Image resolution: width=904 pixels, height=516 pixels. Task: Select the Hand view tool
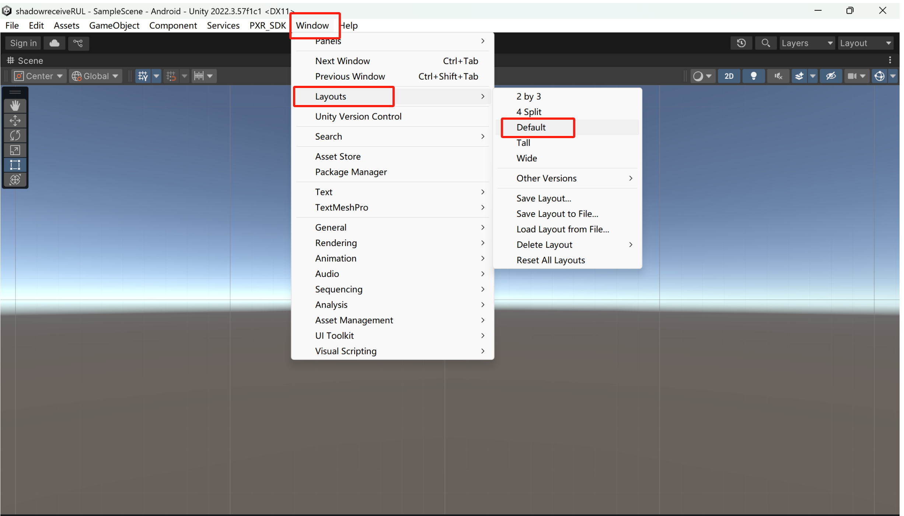click(x=15, y=106)
